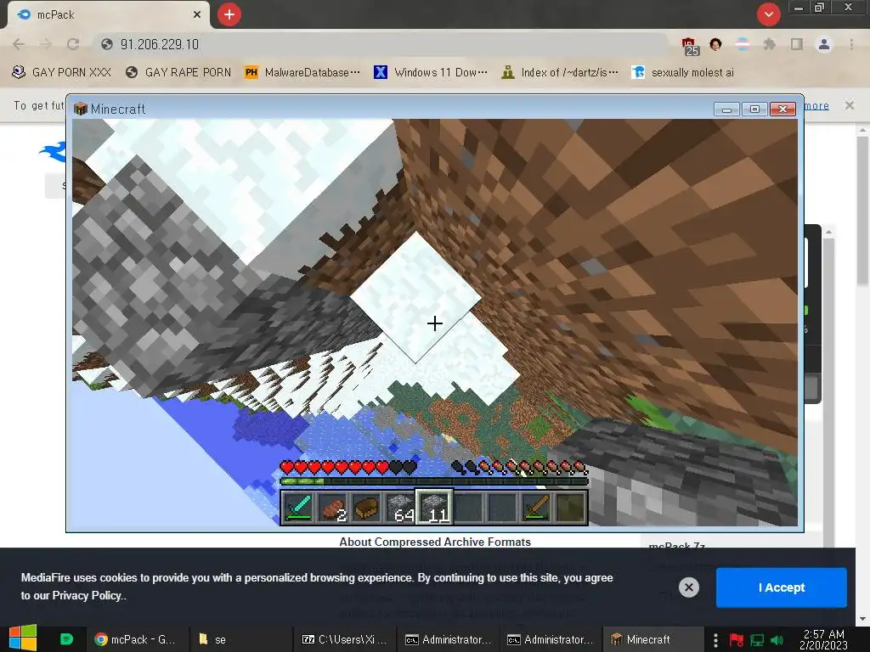Select the raw meat hotbar slot

coord(332,508)
